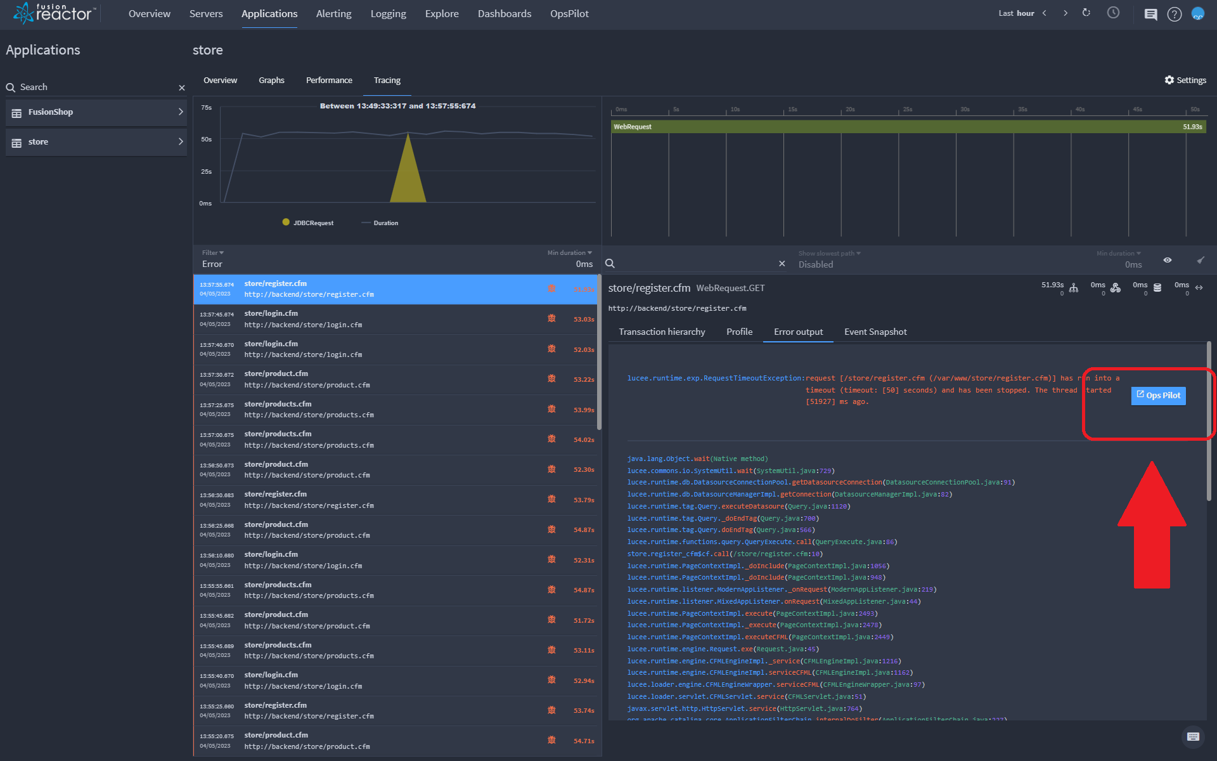The height and width of the screenshot is (761, 1217).
Task: Click the bidirectional arrows stat icon
Action: tap(1199, 288)
